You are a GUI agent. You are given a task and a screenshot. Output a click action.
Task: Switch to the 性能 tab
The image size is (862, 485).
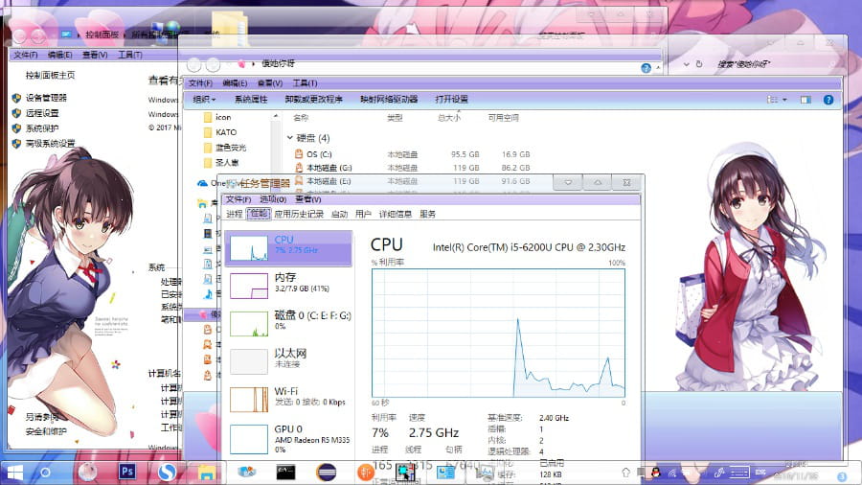tap(259, 214)
